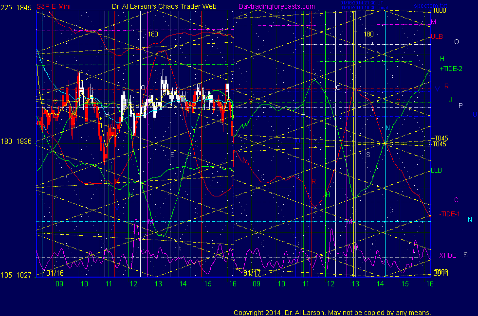
Task: Click the green +TIDE-2 legend label
Action: [x=451, y=69]
